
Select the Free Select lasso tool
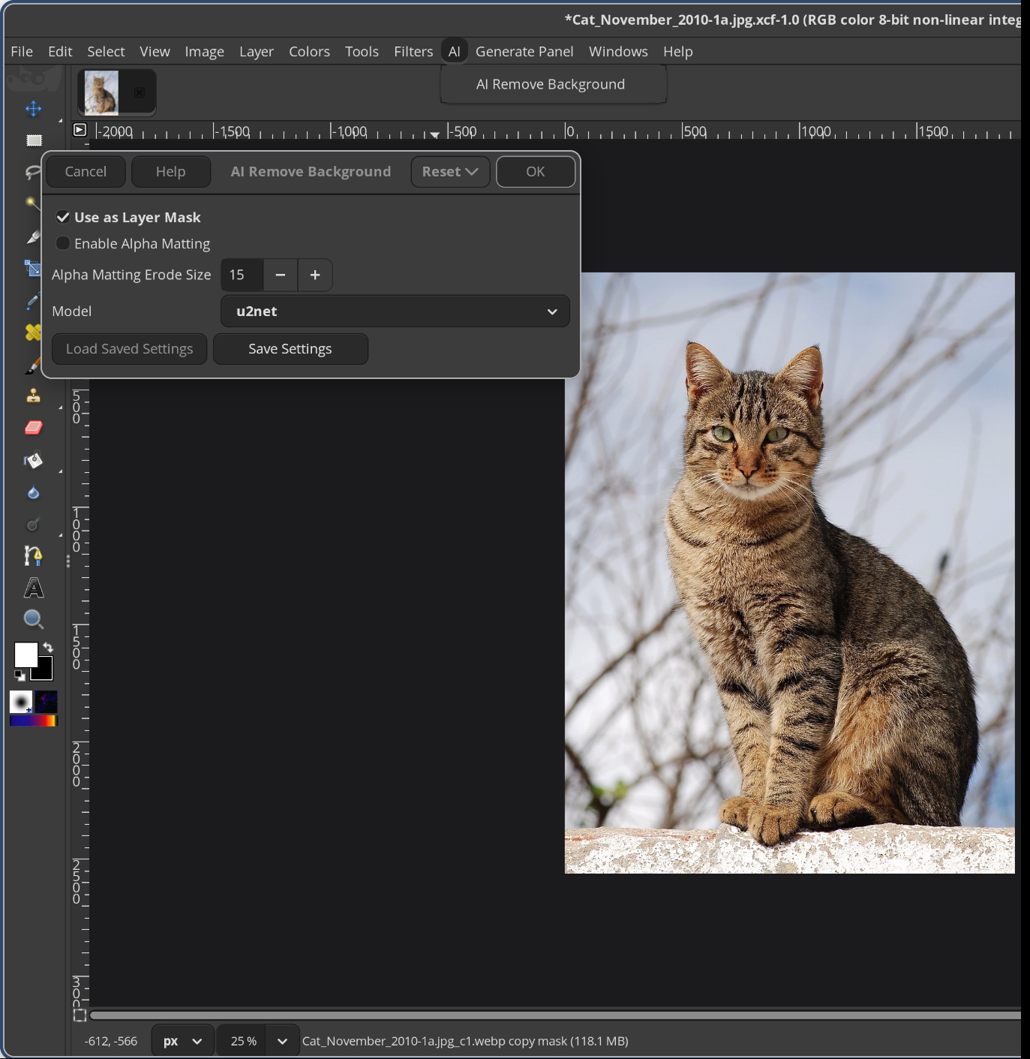[x=33, y=172]
